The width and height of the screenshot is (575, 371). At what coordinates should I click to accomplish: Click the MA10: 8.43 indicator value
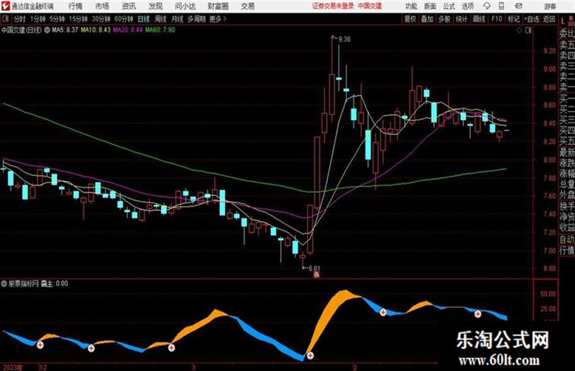coord(96,30)
